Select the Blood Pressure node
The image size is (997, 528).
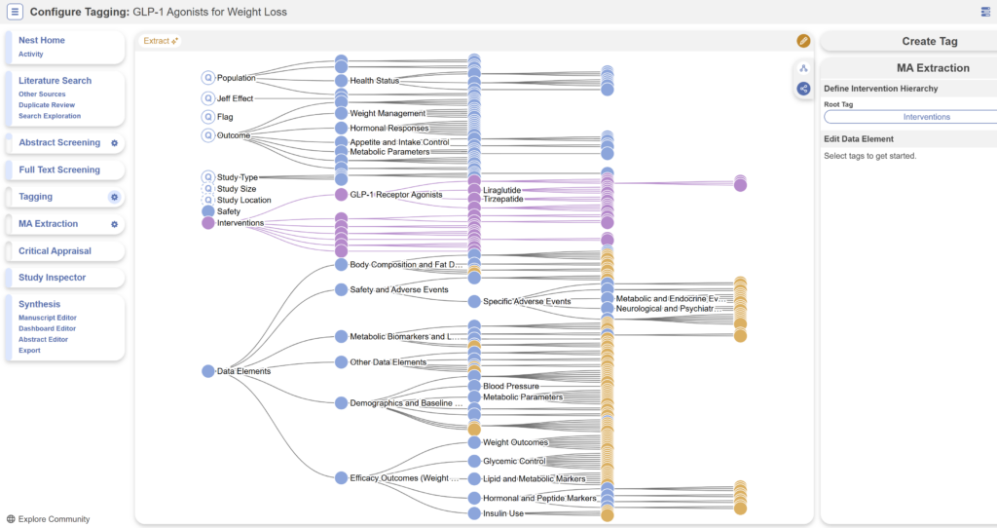474,386
